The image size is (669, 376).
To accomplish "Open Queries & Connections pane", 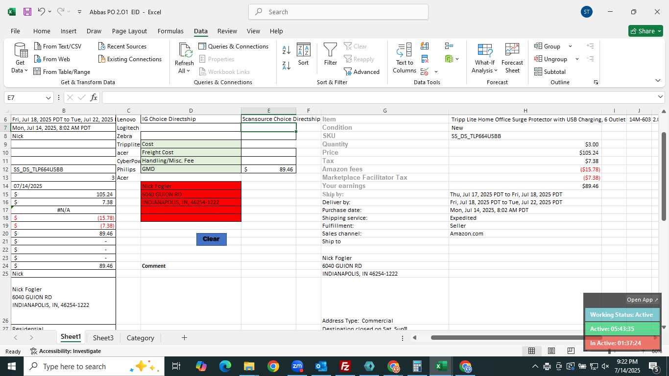I will pyautogui.click(x=234, y=46).
